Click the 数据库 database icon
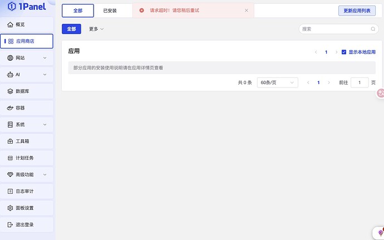384x240 pixels. pos(11,91)
